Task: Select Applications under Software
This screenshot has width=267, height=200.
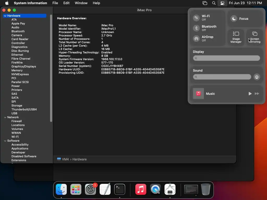Action: tap(20, 149)
